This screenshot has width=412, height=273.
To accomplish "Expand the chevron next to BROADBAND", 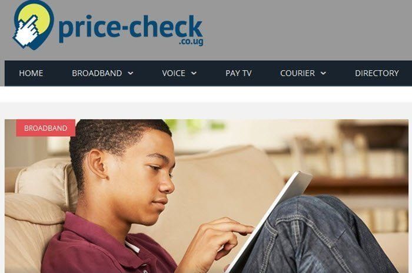I will (130, 73).
